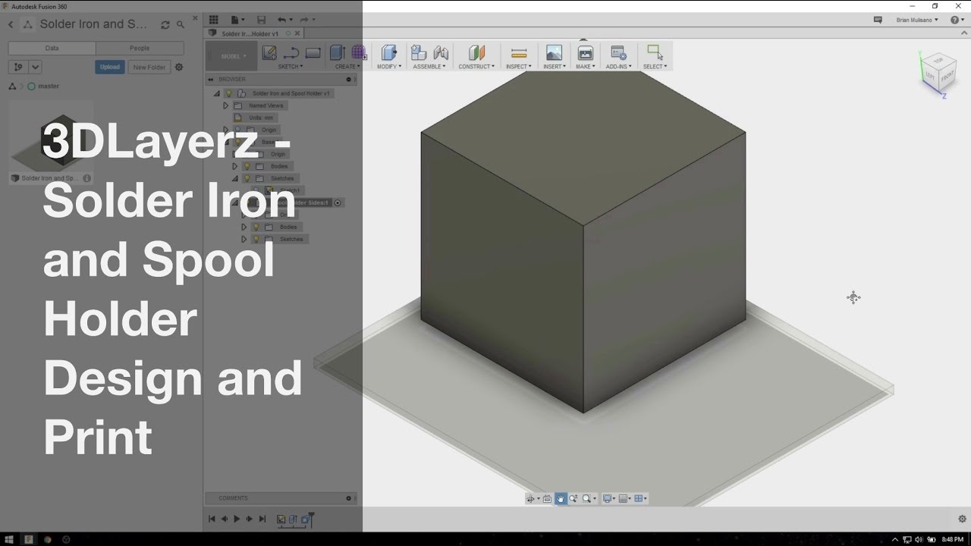Open the ASSEMBLE menu
Image resolution: width=971 pixels, height=546 pixels.
point(431,67)
